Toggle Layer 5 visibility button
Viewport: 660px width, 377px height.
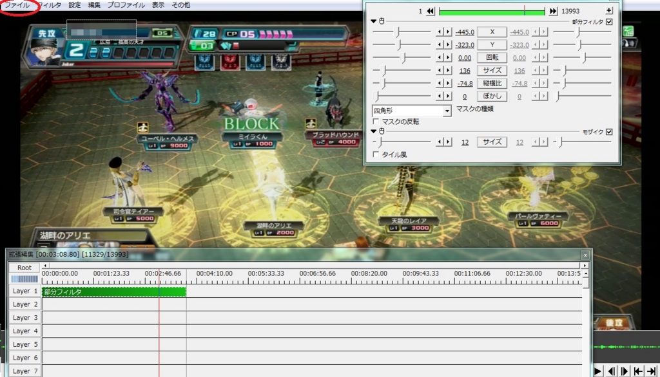pos(24,344)
